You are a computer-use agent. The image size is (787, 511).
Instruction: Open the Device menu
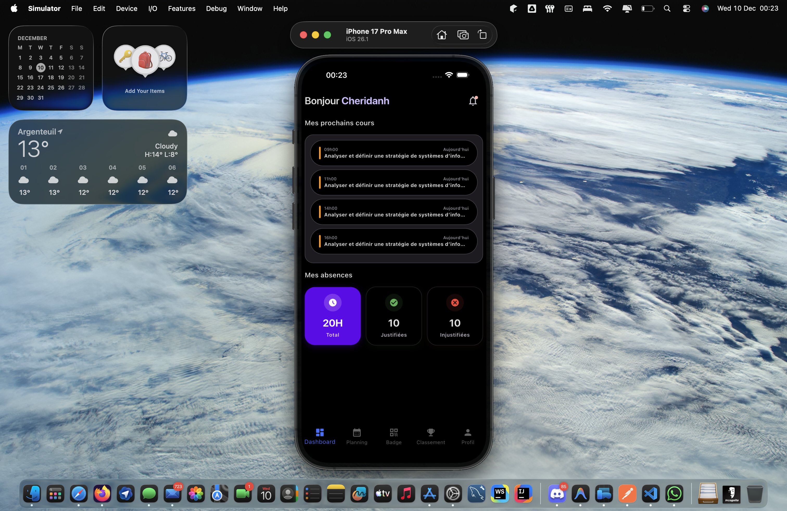coord(126,9)
